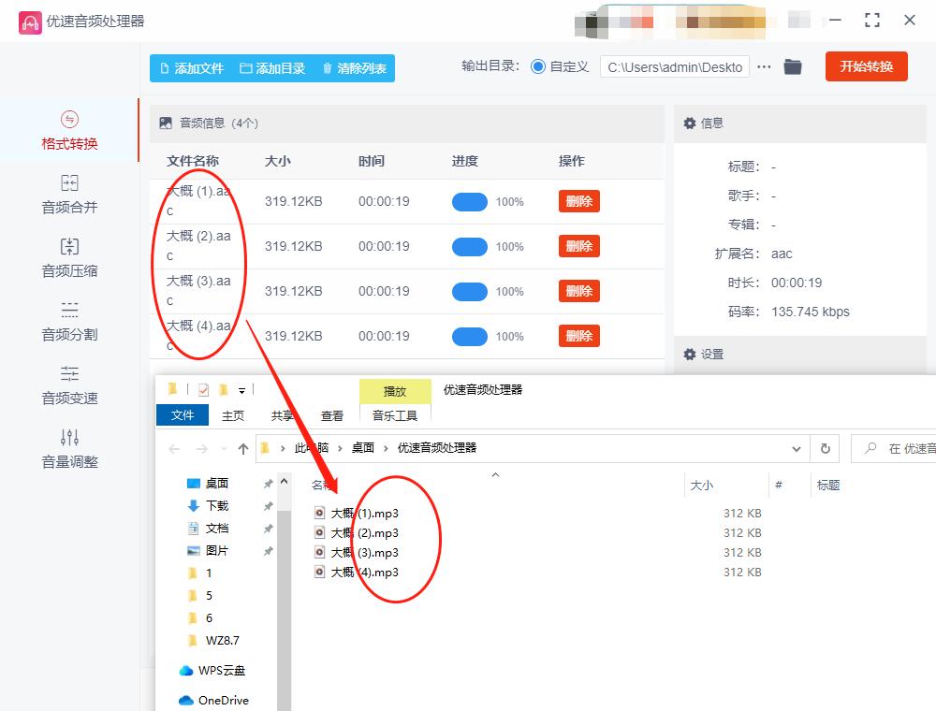Click the progress bar of 大概 (2).aac
Viewport: 936px width, 711px height.
pyautogui.click(x=469, y=246)
